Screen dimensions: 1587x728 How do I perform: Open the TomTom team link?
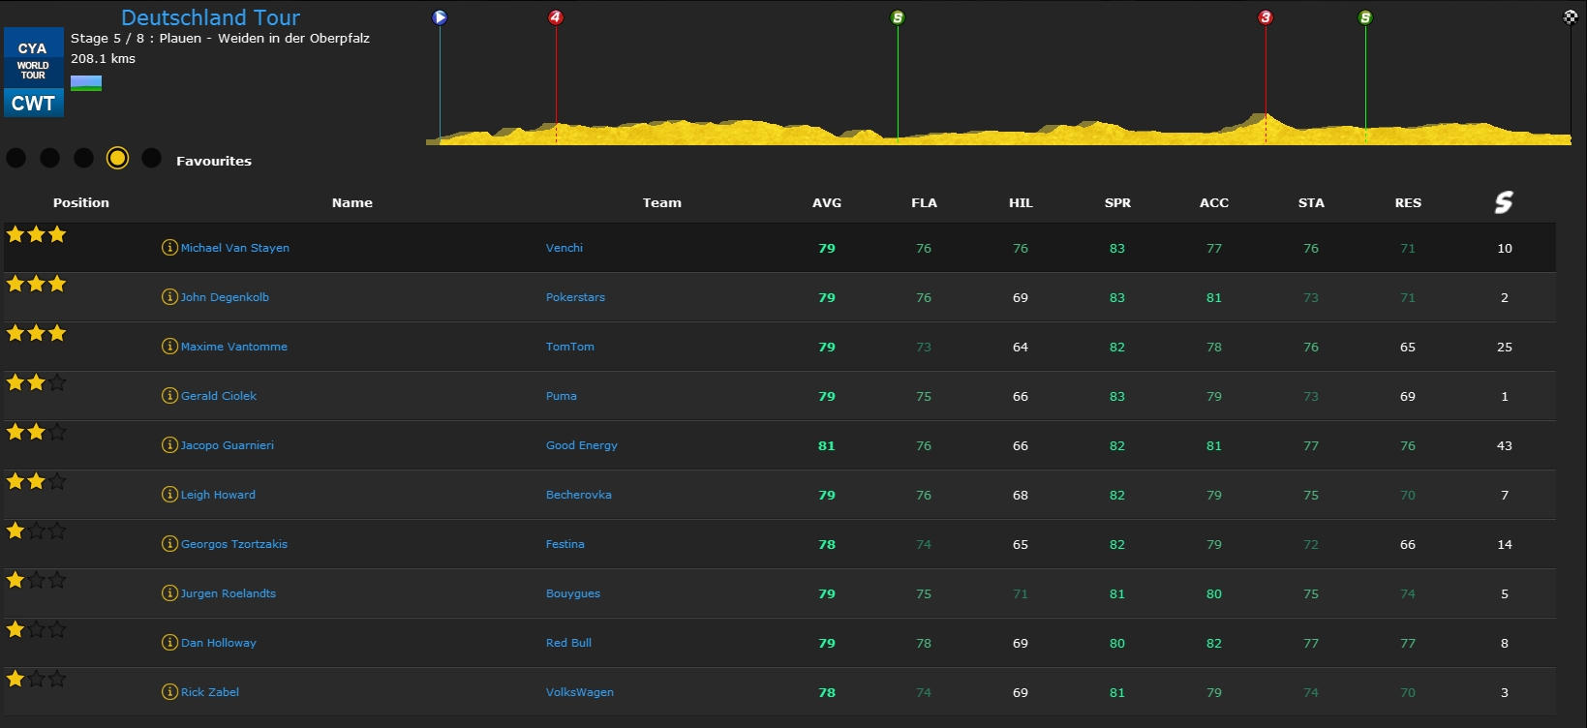[x=570, y=347]
